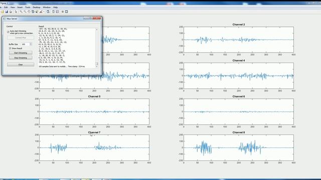The image size is (321, 180).
Task: Select the Rotate 3D tool
Action: 33,12
